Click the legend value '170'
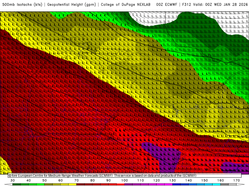This screenshot has width=249, height=186. [x=237, y=180]
